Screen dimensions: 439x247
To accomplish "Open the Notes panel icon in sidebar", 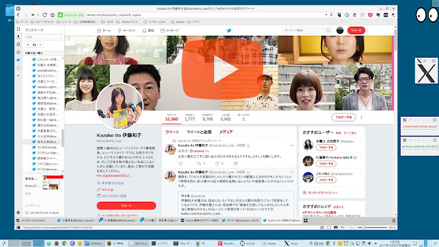I will (x=19, y=44).
